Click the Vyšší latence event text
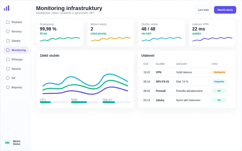 [184, 72]
